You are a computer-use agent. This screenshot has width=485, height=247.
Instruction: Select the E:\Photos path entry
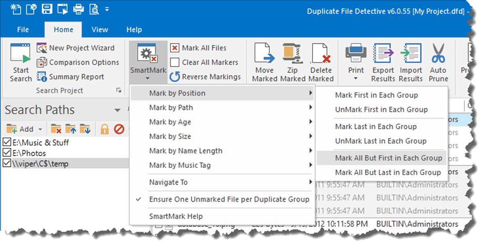tap(29, 153)
